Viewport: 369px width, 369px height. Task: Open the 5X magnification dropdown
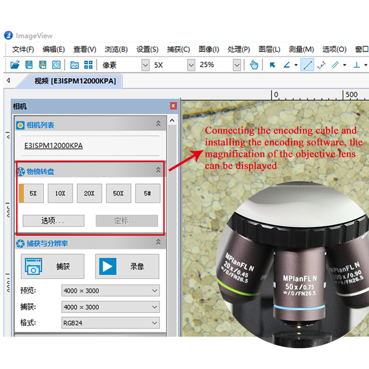[191, 65]
